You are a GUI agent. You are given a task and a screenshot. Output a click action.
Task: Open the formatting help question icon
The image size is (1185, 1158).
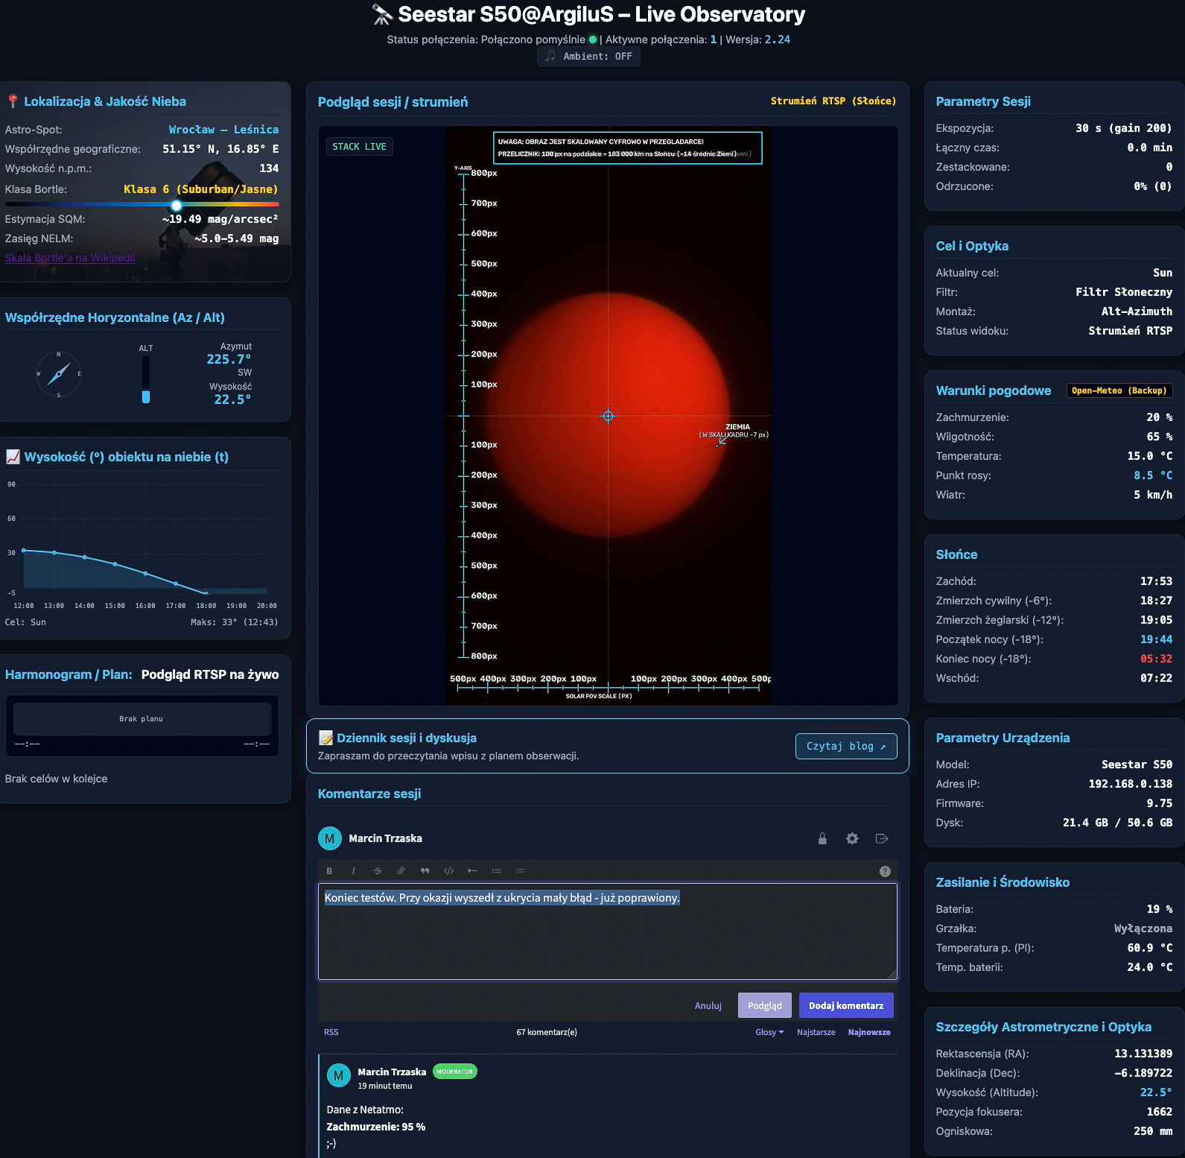point(885,871)
